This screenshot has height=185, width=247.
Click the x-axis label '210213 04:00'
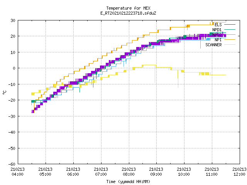pos(17,172)
